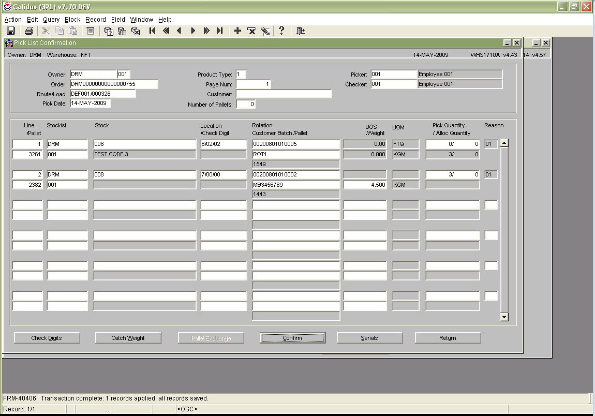Image resolution: width=595 pixels, height=416 pixels.
Task: Click the exit door toolbar icon
Action: (x=300, y=31)
